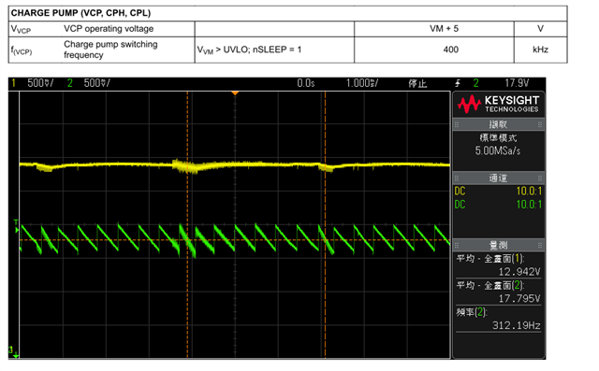This screenshot has height=371, width=599.
Task: Open the channel panel header above DC entries
Action: point(498,178)
